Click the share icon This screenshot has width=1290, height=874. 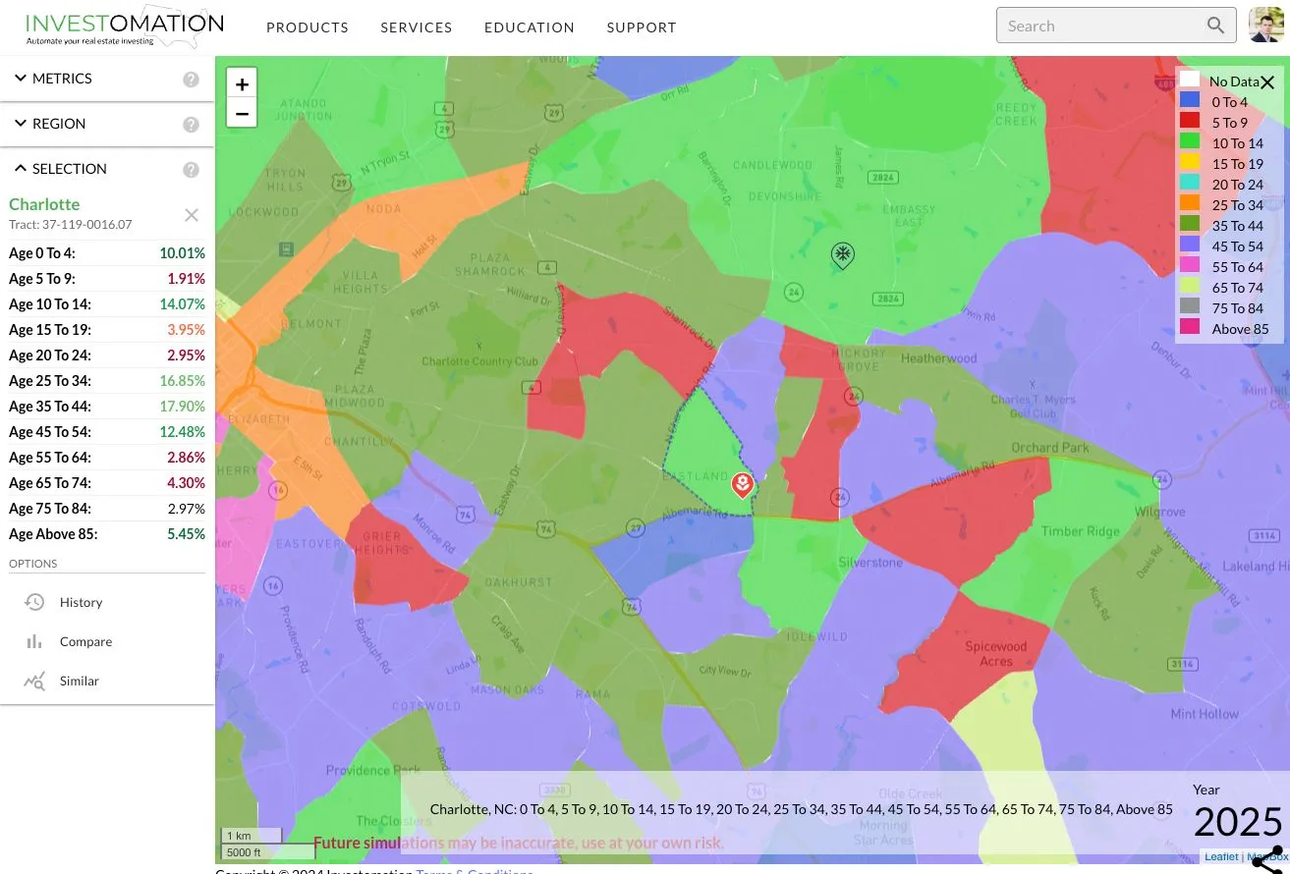tap(1267, 858)
